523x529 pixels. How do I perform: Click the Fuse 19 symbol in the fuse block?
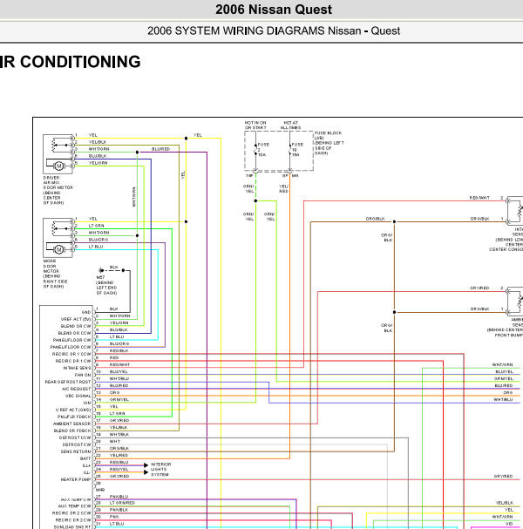click(290, 149)
